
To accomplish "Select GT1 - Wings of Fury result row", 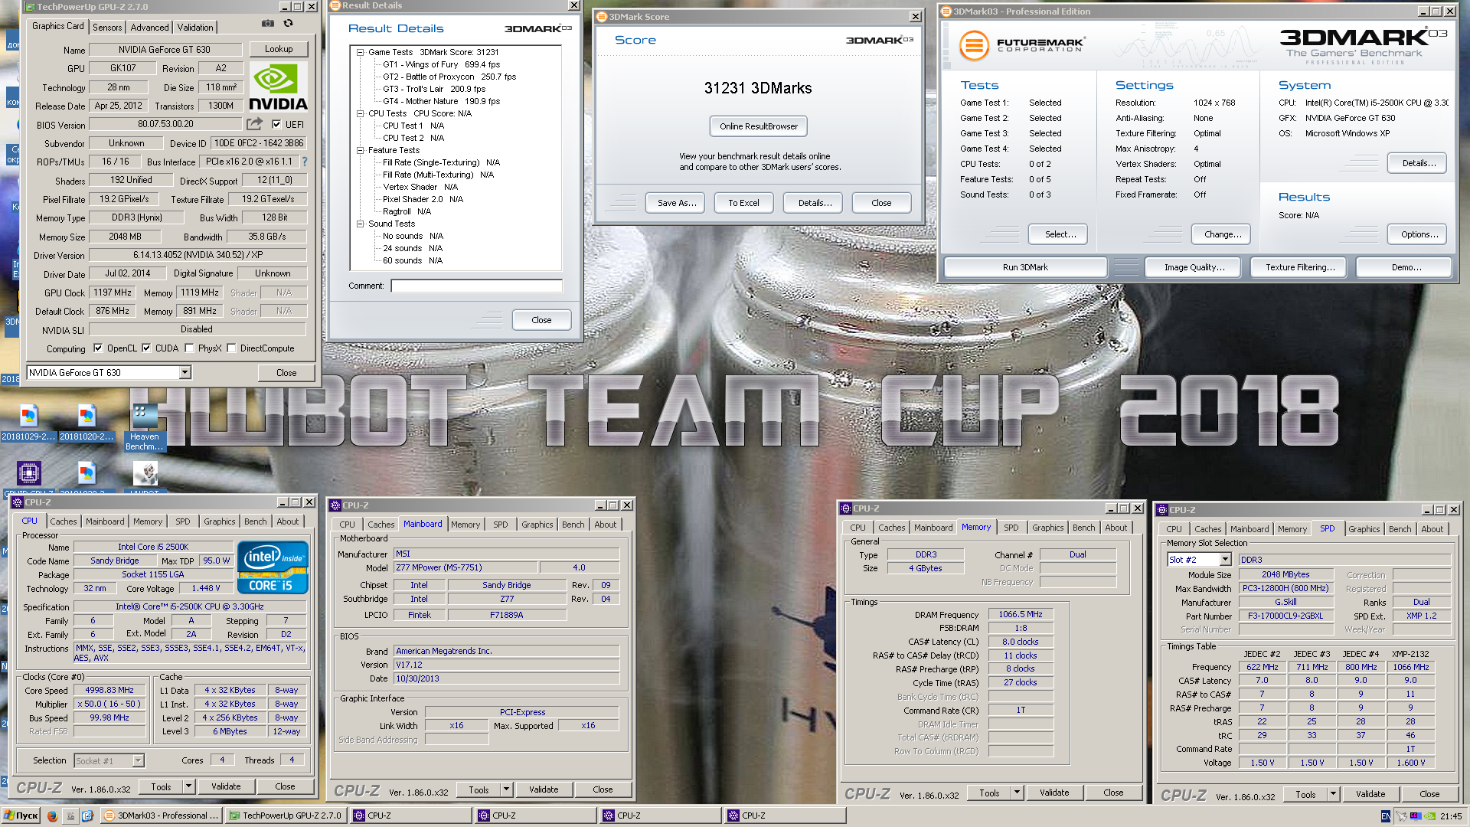I will (441, 64).
